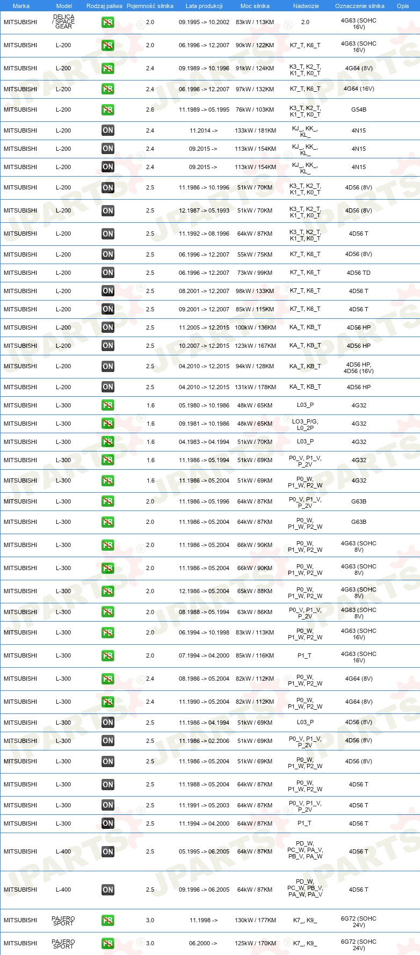Click the 11.2005 -> 12.2015 date cell
Viewport: 420px width, 955px height.
[204, 327]
